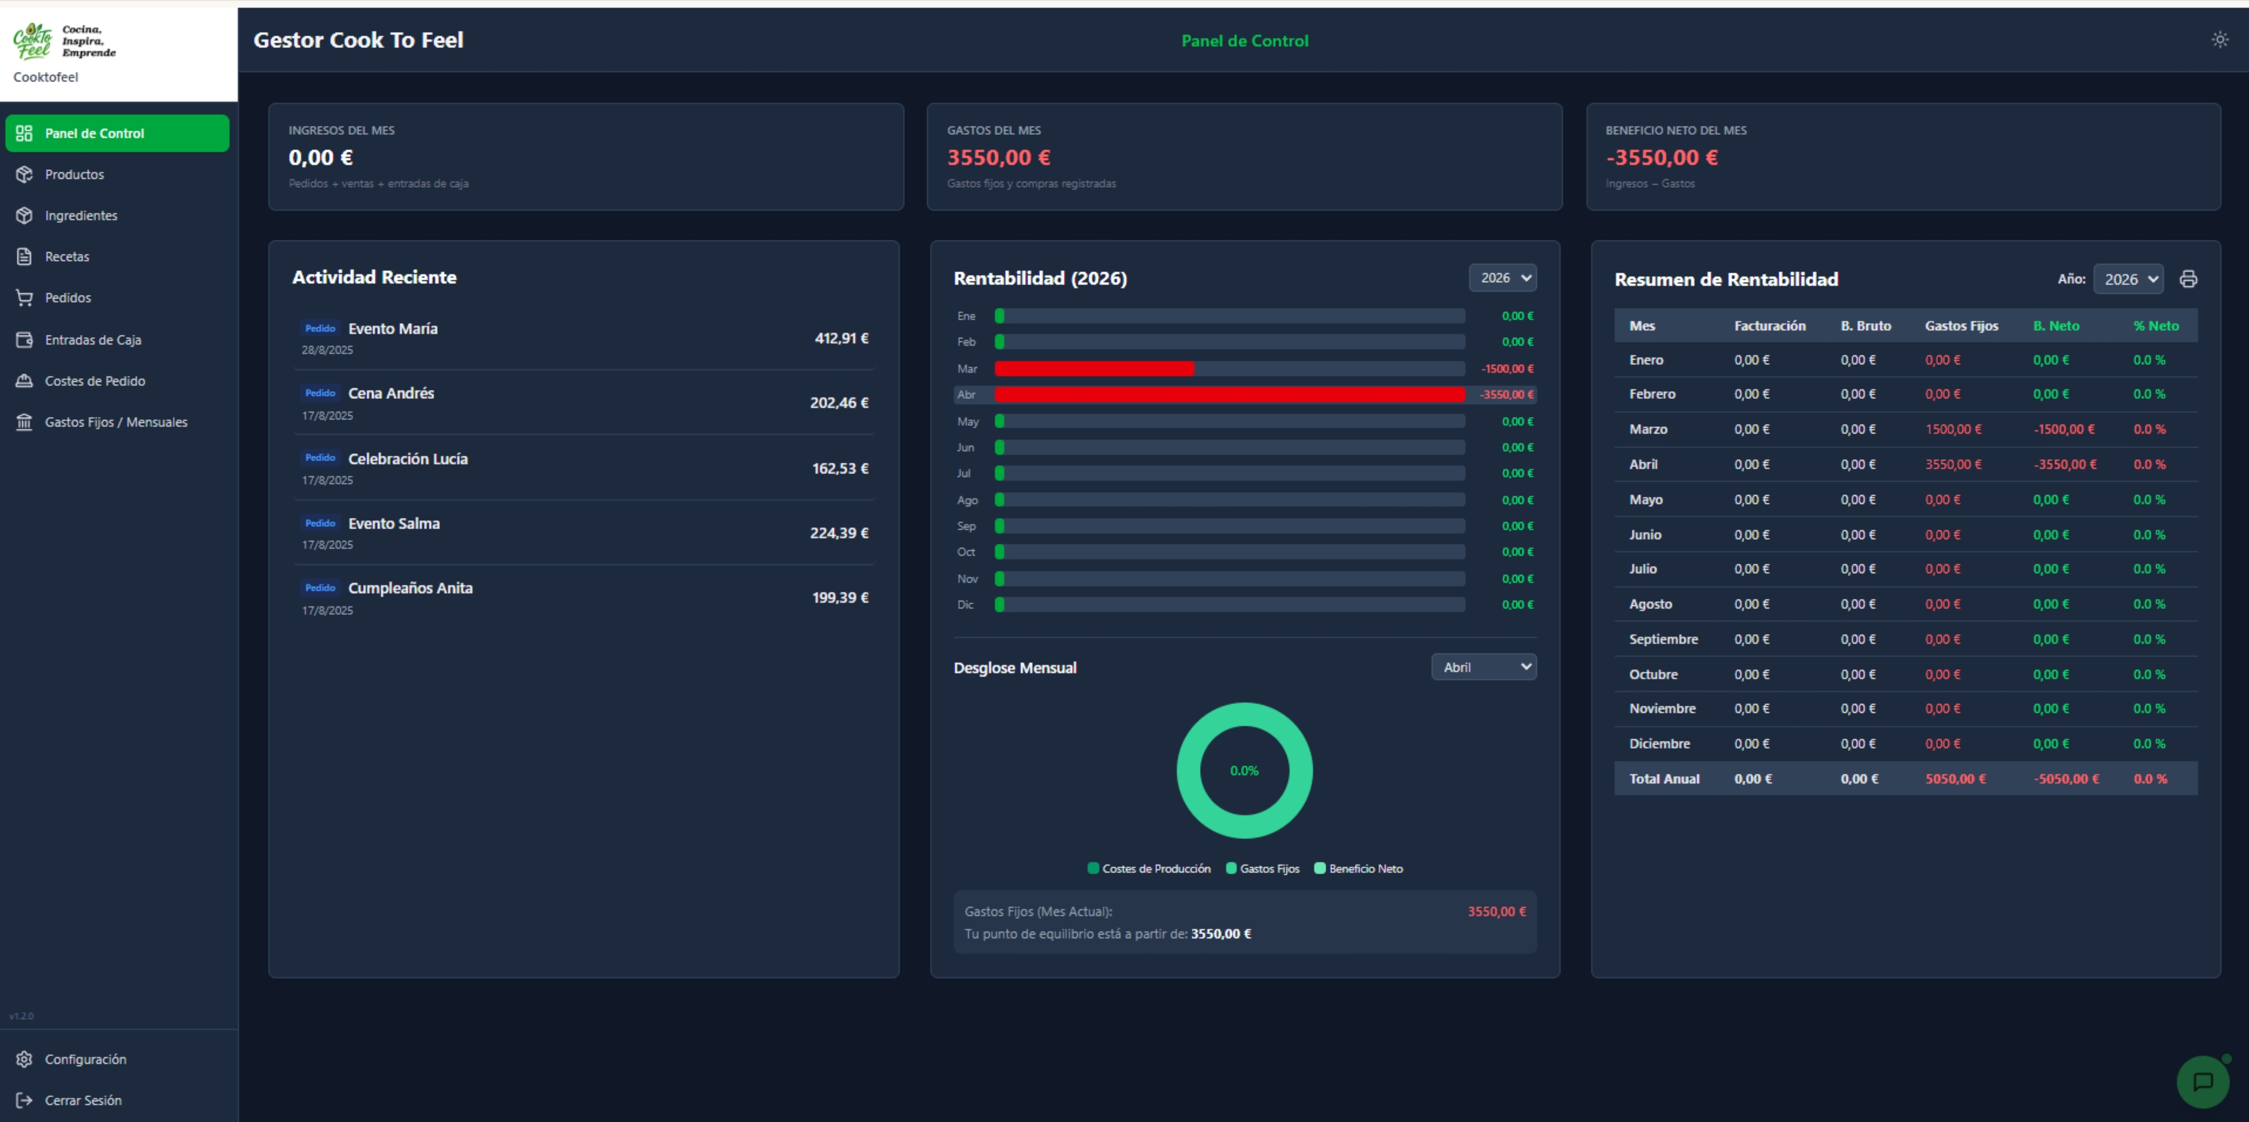Image resolution: width=2249 pixels, height=1122 pixels.
Task: Open the Año dropdown in Resumen de Rentabilidad
Action: [x=2128, y=279]
